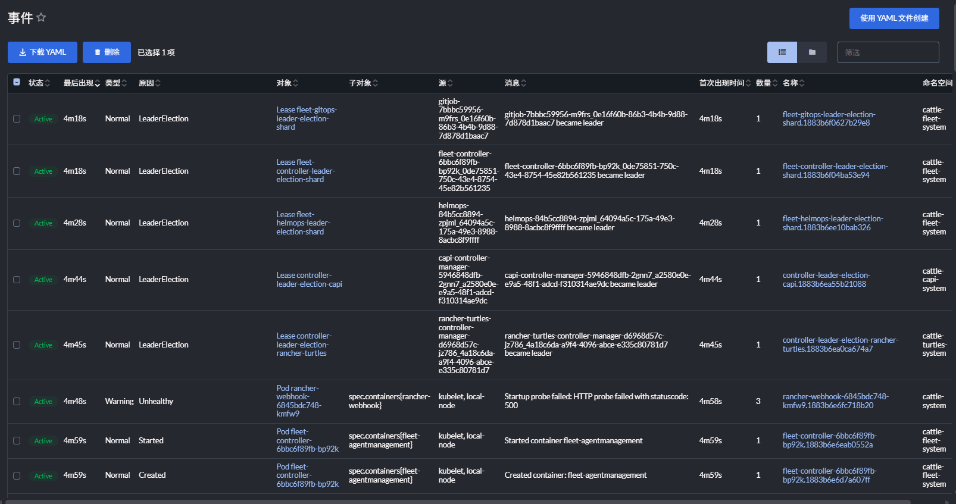Switch to the list view icon

[782, 52]
